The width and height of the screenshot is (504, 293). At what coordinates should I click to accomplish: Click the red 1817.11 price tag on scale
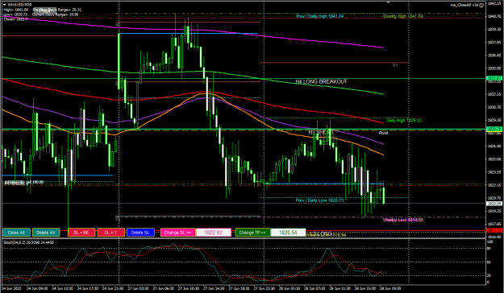[x=494, y=230]
